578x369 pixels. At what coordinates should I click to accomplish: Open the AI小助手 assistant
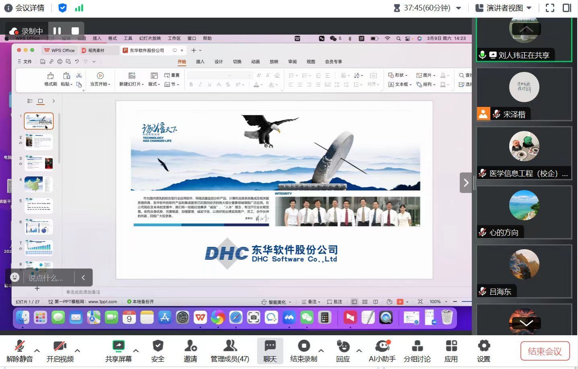click(x=382, y=346)
